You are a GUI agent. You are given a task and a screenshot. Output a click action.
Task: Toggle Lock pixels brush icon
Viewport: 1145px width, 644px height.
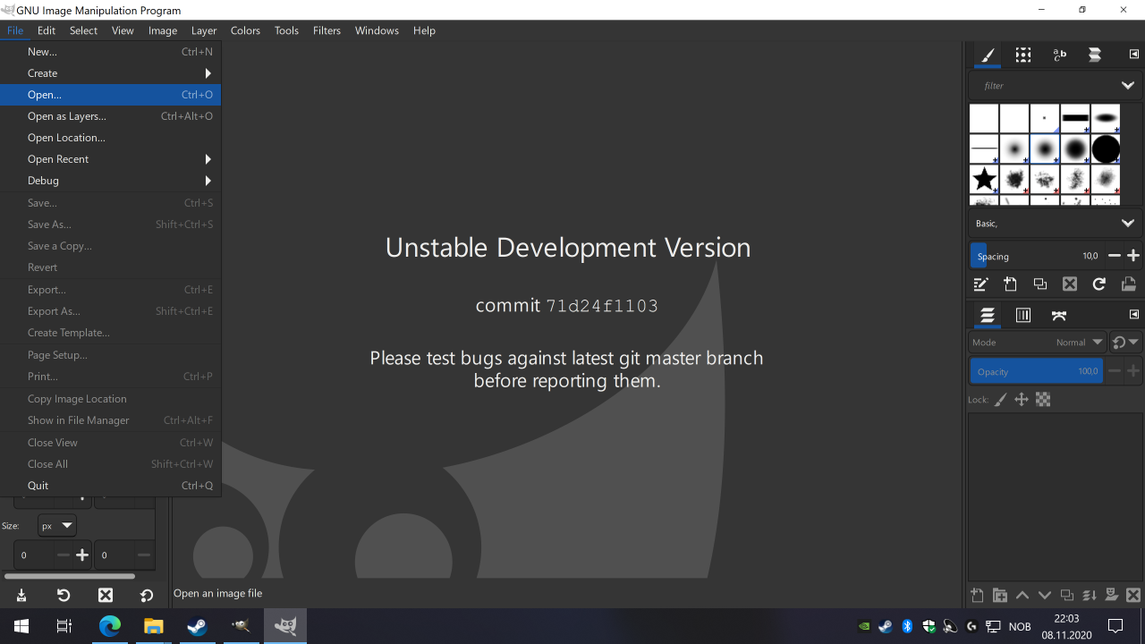(x=1001, y=400)
